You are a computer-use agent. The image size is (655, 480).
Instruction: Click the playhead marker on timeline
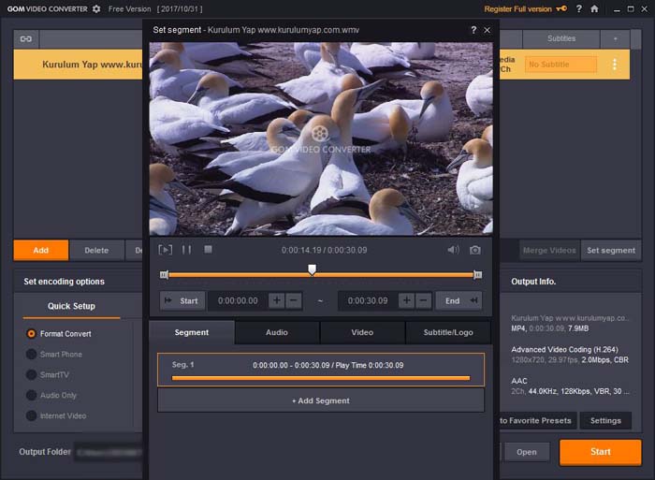(312, 269)
